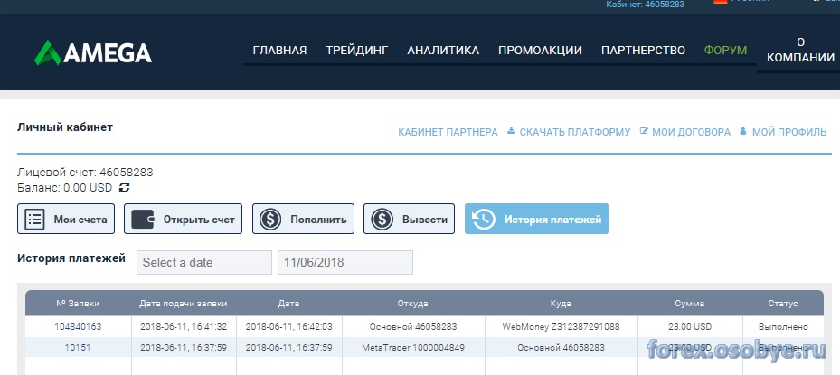
Task: Click Сумма column header
Action: point(690,304)
